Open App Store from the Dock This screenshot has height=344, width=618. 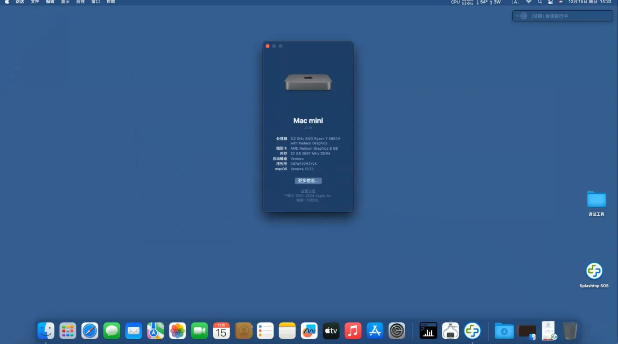(375, 331)
